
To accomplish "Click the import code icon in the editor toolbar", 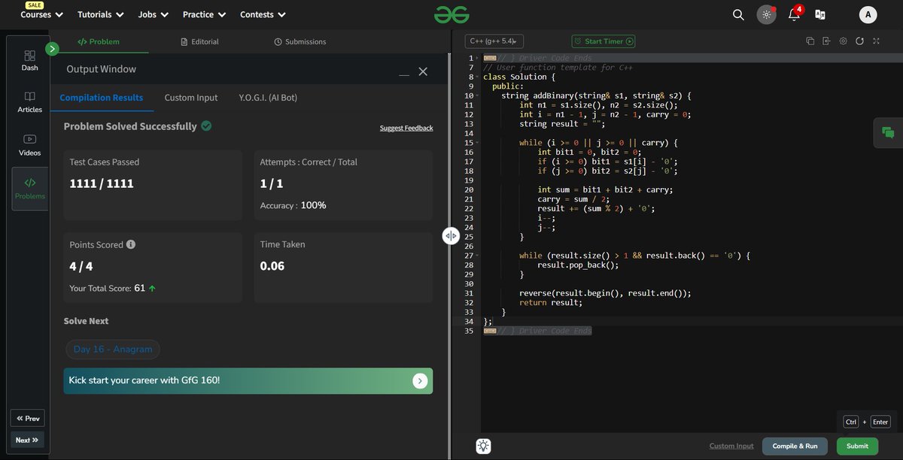I will tap(826, 41).
